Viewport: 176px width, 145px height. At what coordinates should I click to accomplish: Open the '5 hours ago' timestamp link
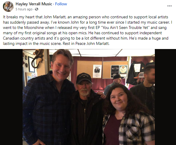[x=24, y=9]
